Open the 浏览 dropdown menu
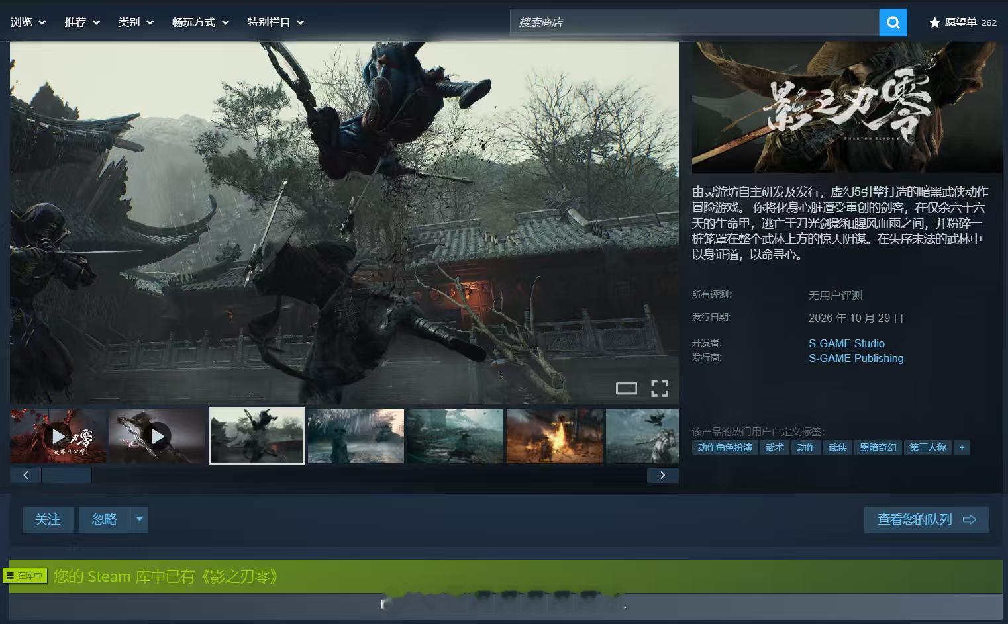 pos(28,22)
